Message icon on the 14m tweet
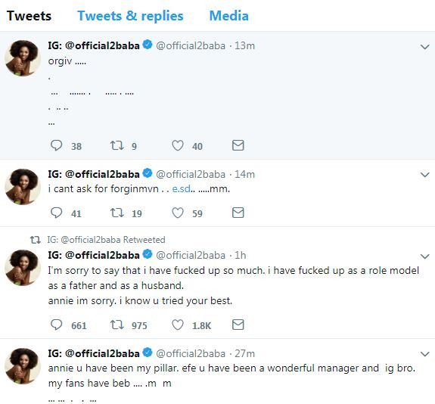The height and width of the screenshot is (404, 435). pyautogui.click(x=238, y=213)
